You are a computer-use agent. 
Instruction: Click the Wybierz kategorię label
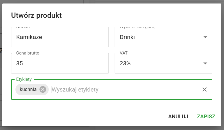click(137, 27)
